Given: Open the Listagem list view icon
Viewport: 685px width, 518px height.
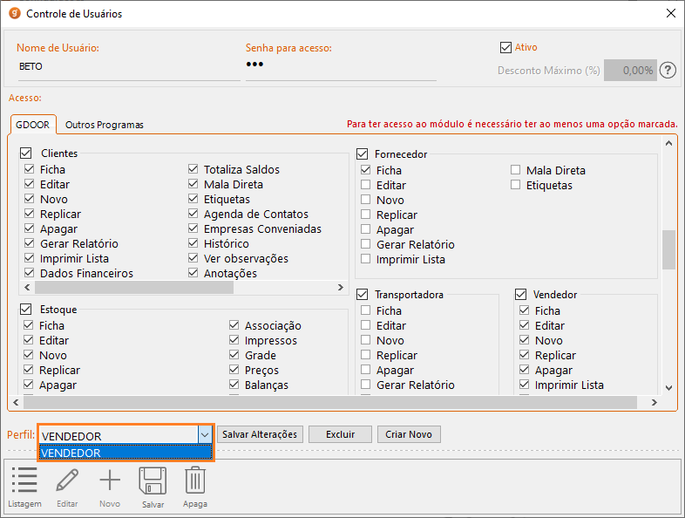Looking at the screenshot, I should tap(24, 480).
